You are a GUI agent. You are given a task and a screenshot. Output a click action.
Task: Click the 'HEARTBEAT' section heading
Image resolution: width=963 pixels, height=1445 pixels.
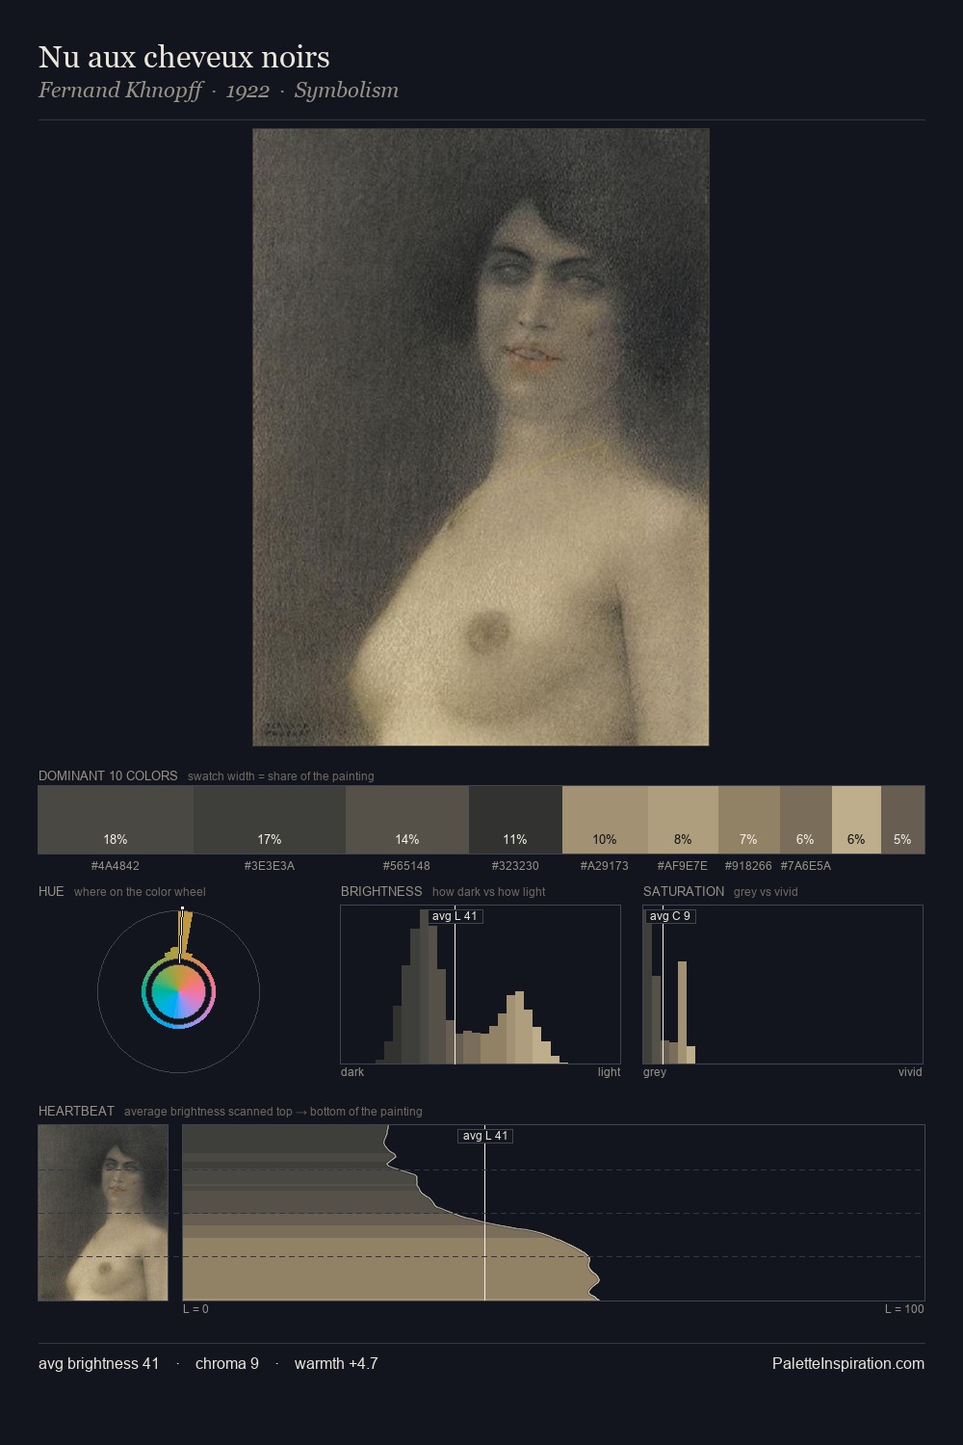point(76,1111)
